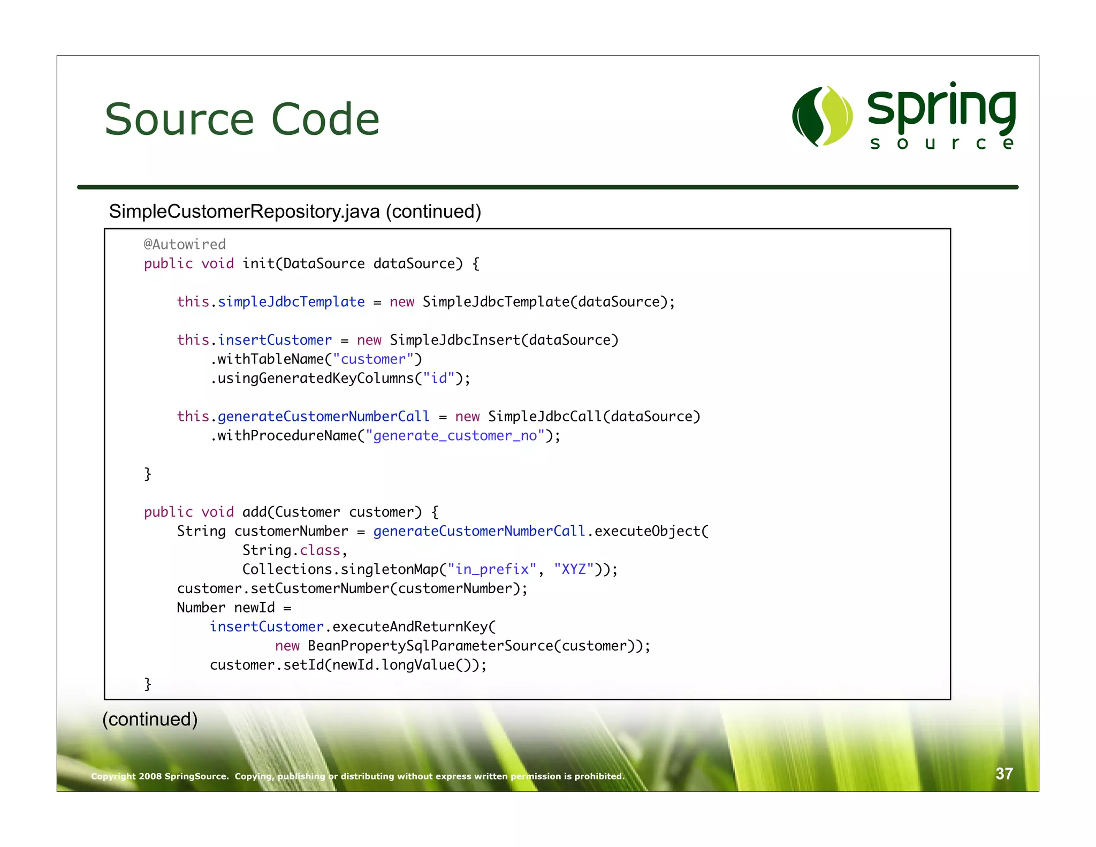This screenshot has width=1096, height=847.
Task: Click the '.withTableName("customer")' line
Action: tap(316, 359)
